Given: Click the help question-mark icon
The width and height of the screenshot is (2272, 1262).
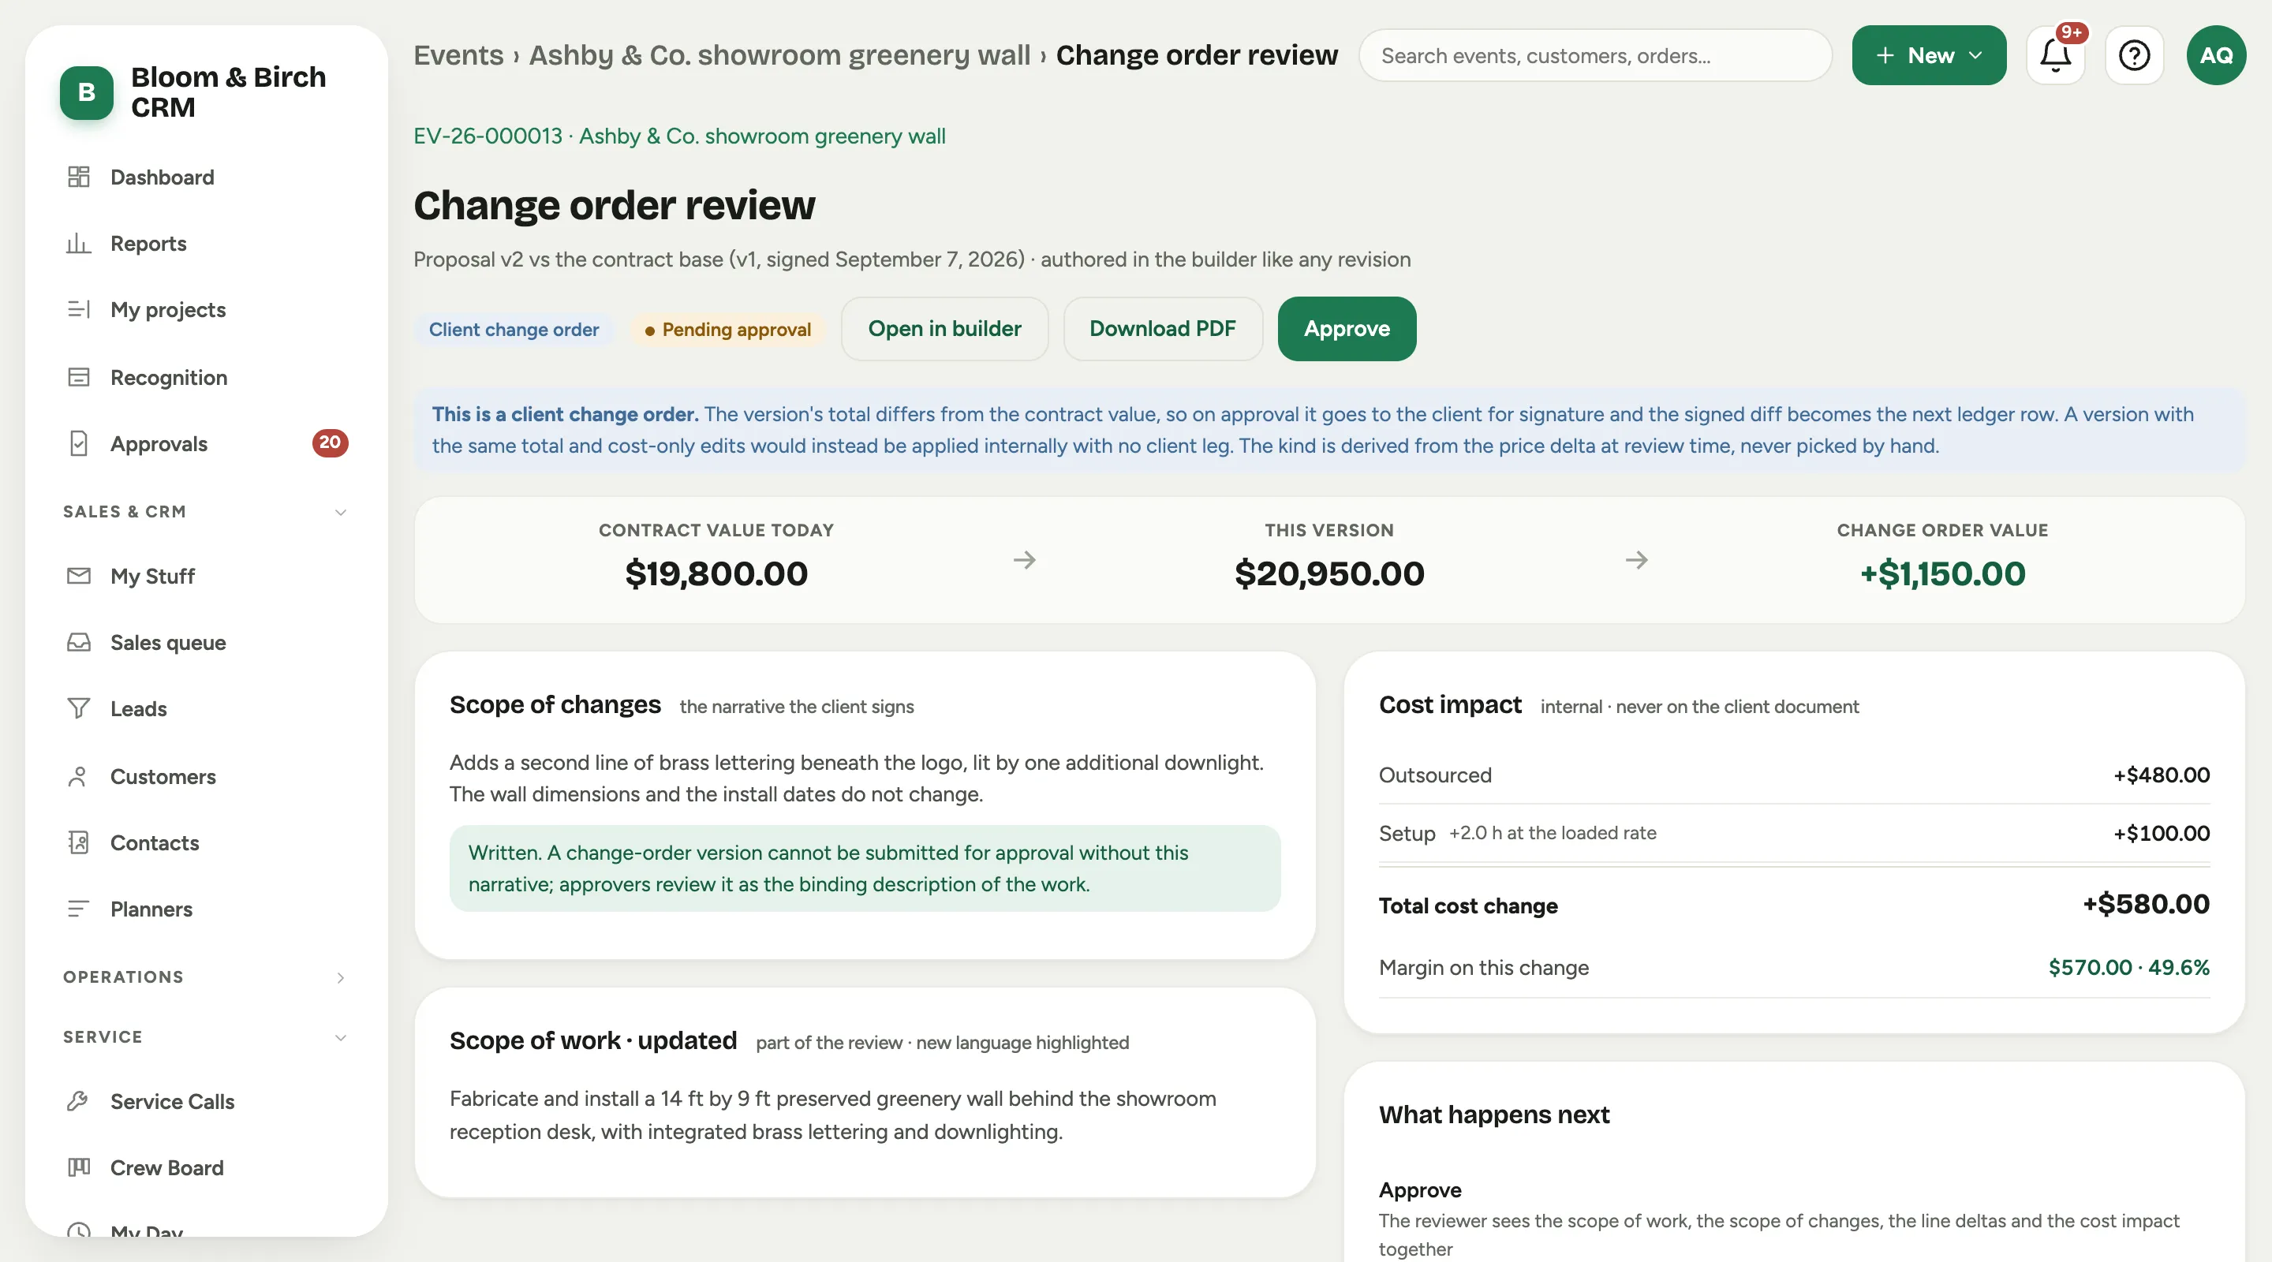Looking at the screenshot, I should coord(2133,55).
